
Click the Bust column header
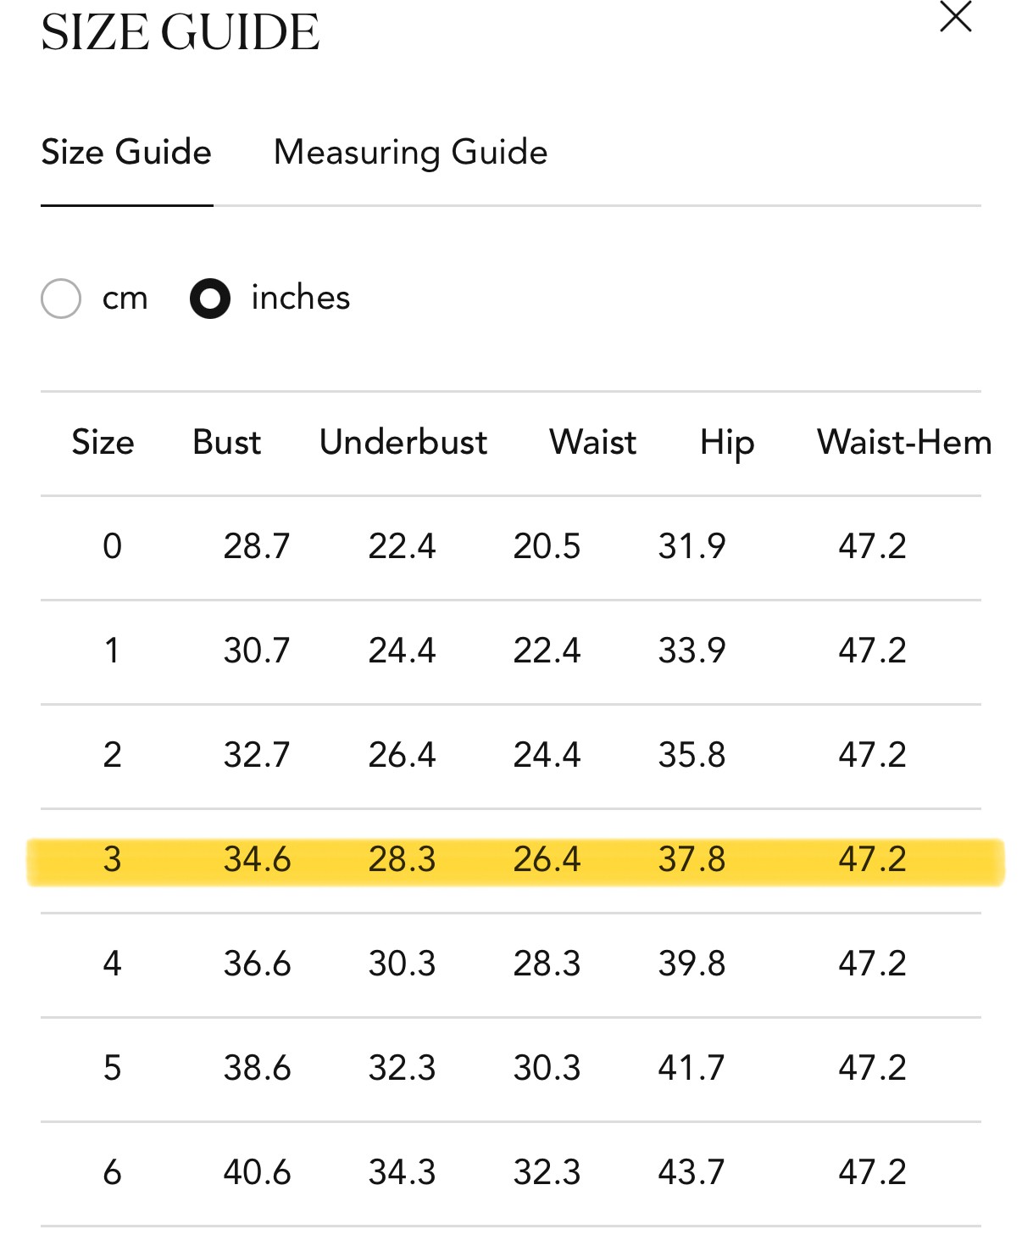pyautogui.click(x=226, y=443)
